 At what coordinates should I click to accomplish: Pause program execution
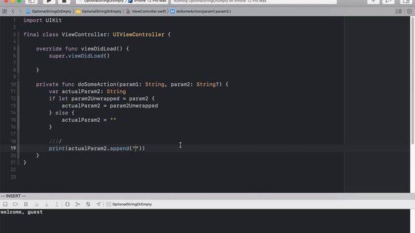26,205
